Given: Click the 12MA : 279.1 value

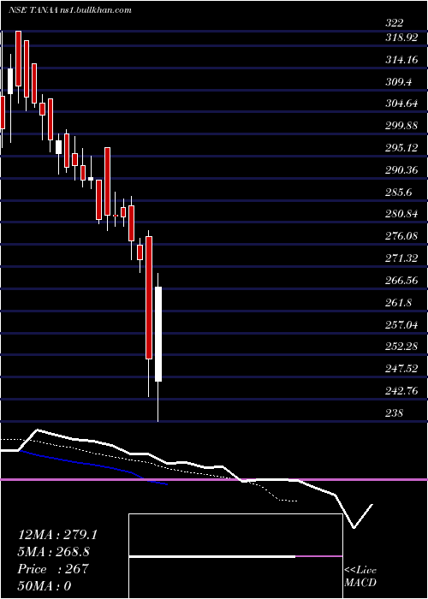Looking at the screenshot, I should 57,535.
